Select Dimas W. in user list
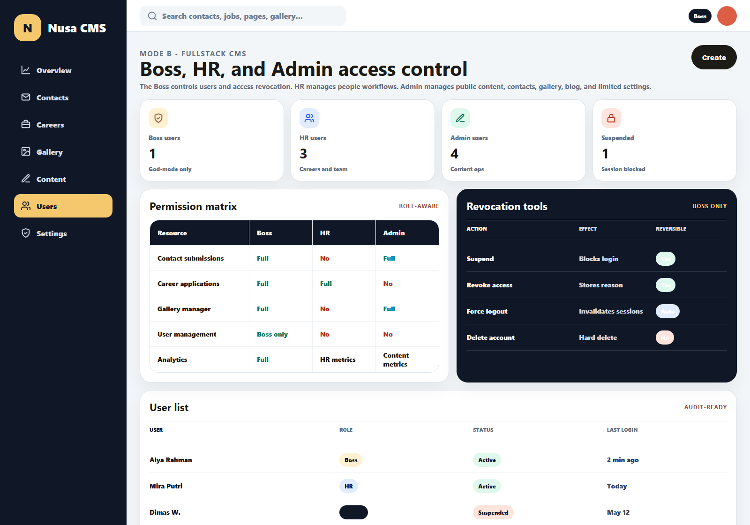The height and width of the screenshot is (525, 750). point(165,512)
